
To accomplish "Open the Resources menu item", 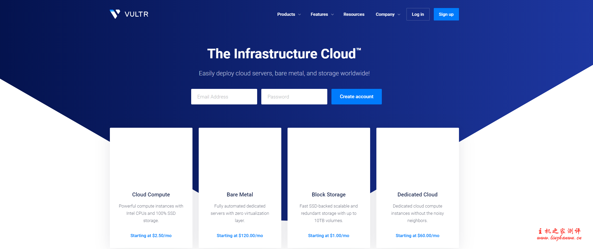I will [x=354, y=14].
